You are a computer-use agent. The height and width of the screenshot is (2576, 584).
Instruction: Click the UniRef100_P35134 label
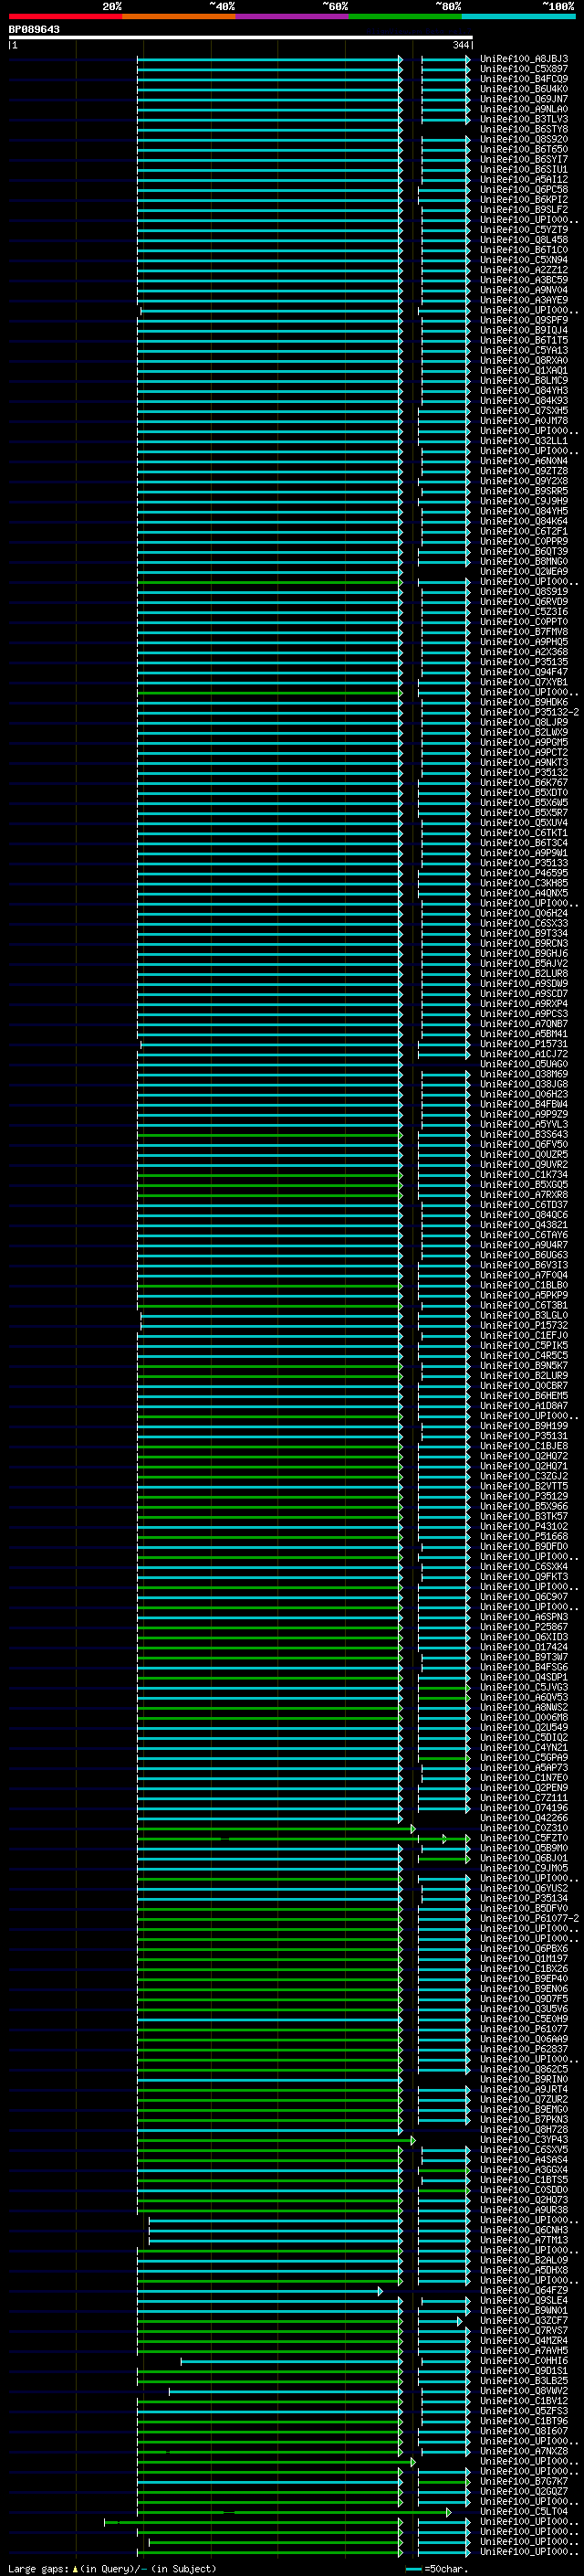click(x=524, y=1899)
